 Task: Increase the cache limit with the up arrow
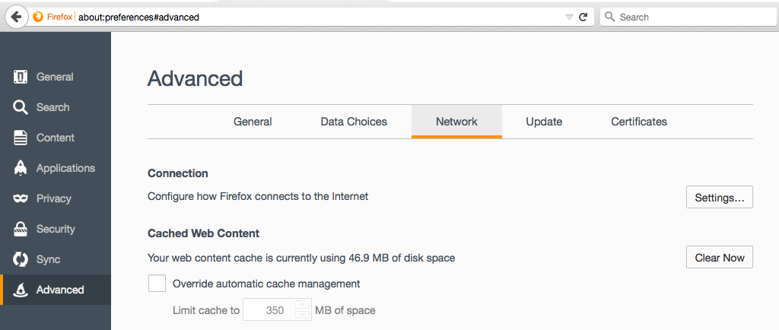coord(303,306)
